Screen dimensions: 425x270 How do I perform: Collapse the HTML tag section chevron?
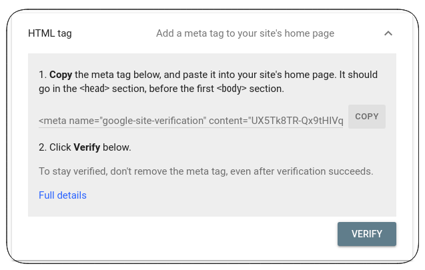pyautogui.click(x=388, y=33)
